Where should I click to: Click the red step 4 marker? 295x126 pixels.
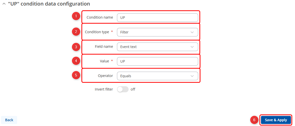click(76, 61)
